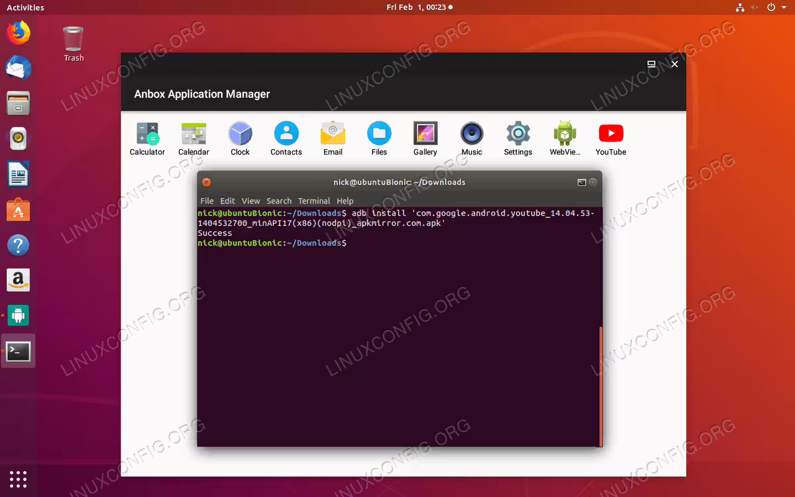Open the terminal Edit menu
795x497 pixels.
click(227, 201)
